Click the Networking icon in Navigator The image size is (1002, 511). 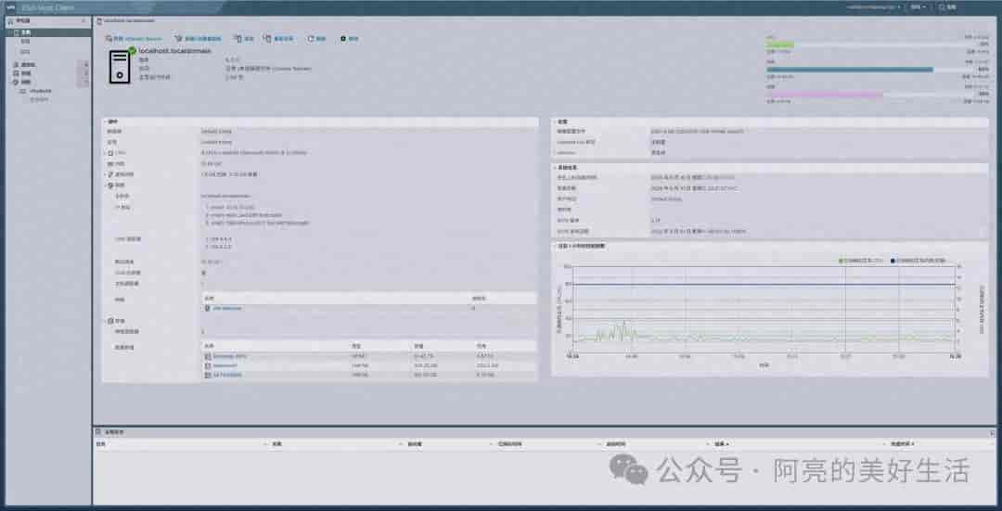[16, 82]
